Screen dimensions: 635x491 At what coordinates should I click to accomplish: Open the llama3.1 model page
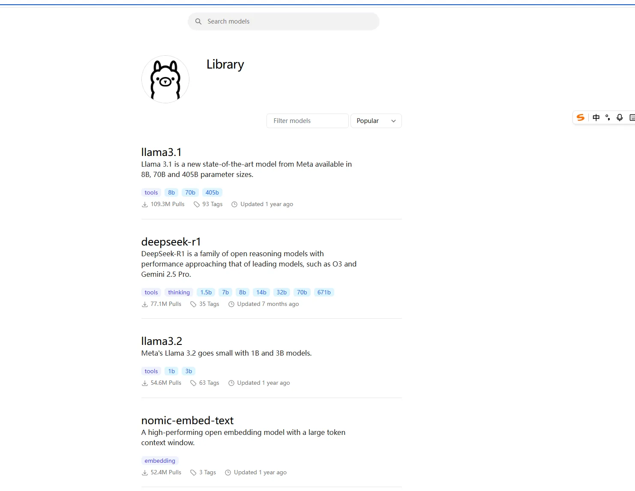click(162, 152)
